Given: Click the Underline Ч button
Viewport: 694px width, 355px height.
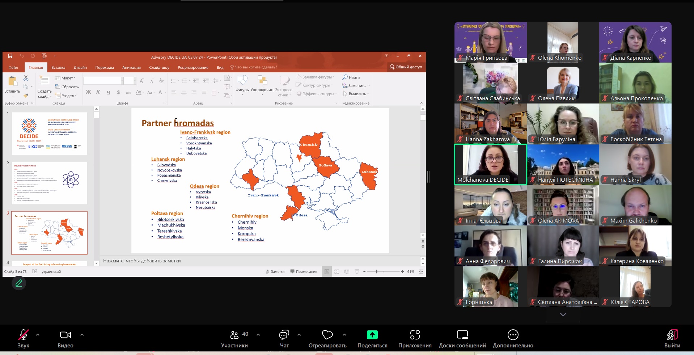Looking at the screenshot, I should tap(108, 92).
